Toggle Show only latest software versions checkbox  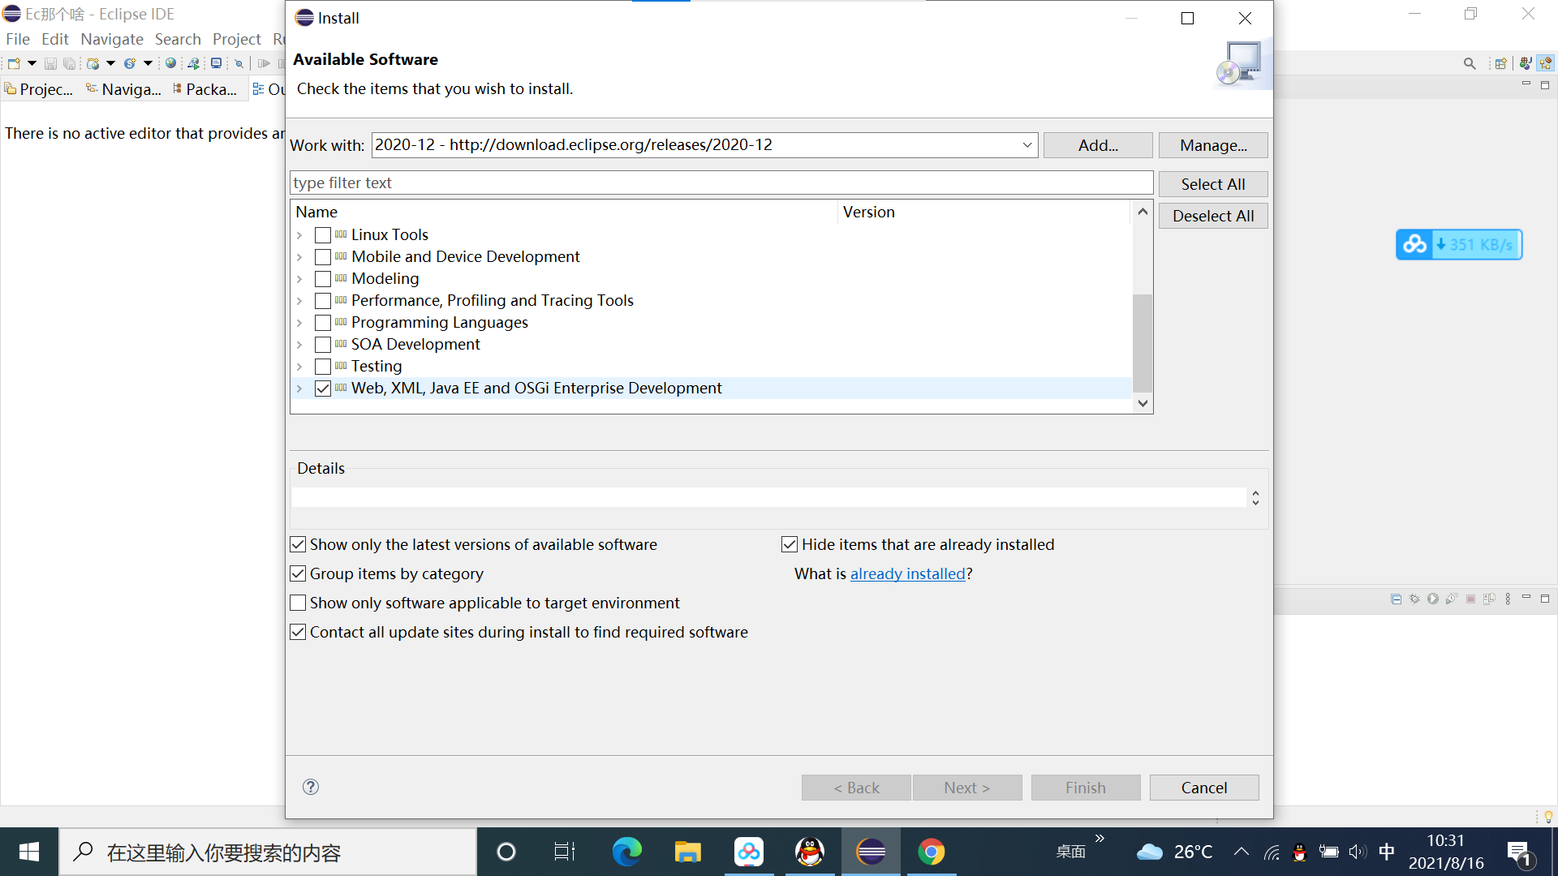pos(299,543)
